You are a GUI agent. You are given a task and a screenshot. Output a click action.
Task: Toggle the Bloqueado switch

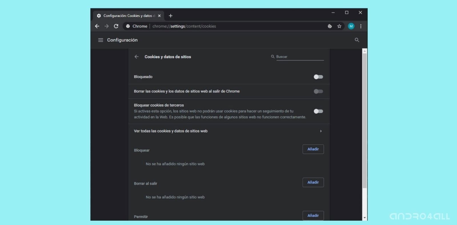(318, 77)
